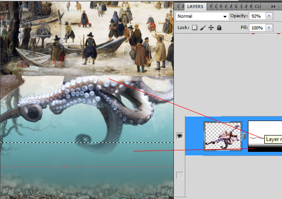Viewport: 282px width, 199px height.
Task: Click the link icon between thumbnail and mask
Action: [244, 136]
